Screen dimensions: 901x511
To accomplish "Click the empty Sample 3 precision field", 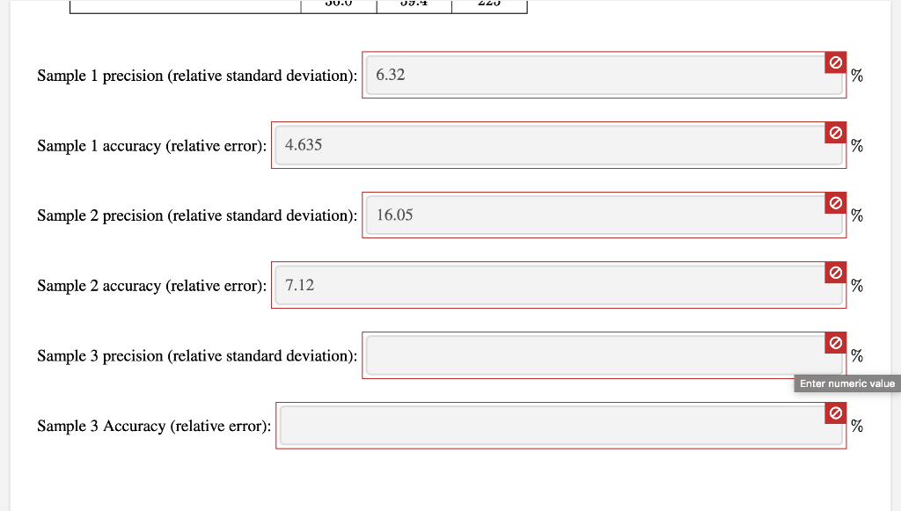I will click(x=603, y=355).
